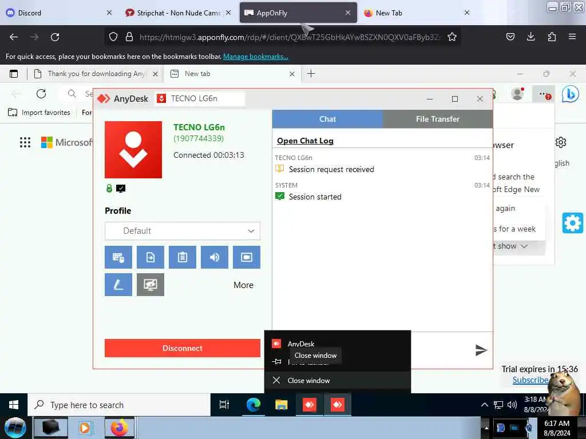Focus the Type here to search box

tap(119, 405)
